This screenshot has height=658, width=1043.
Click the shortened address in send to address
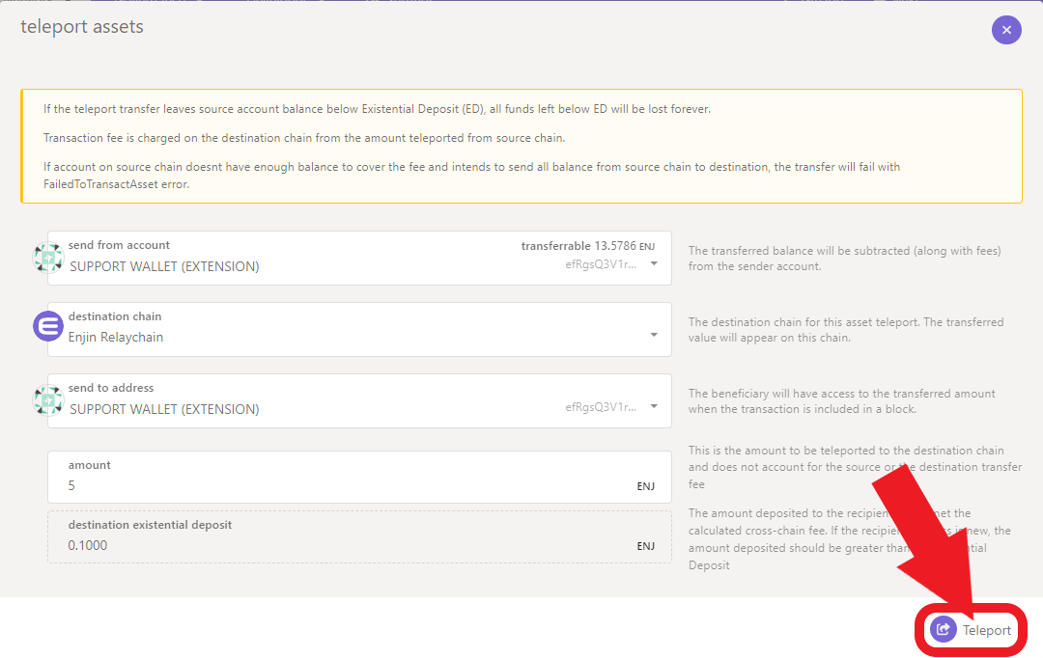pos(601,407)
